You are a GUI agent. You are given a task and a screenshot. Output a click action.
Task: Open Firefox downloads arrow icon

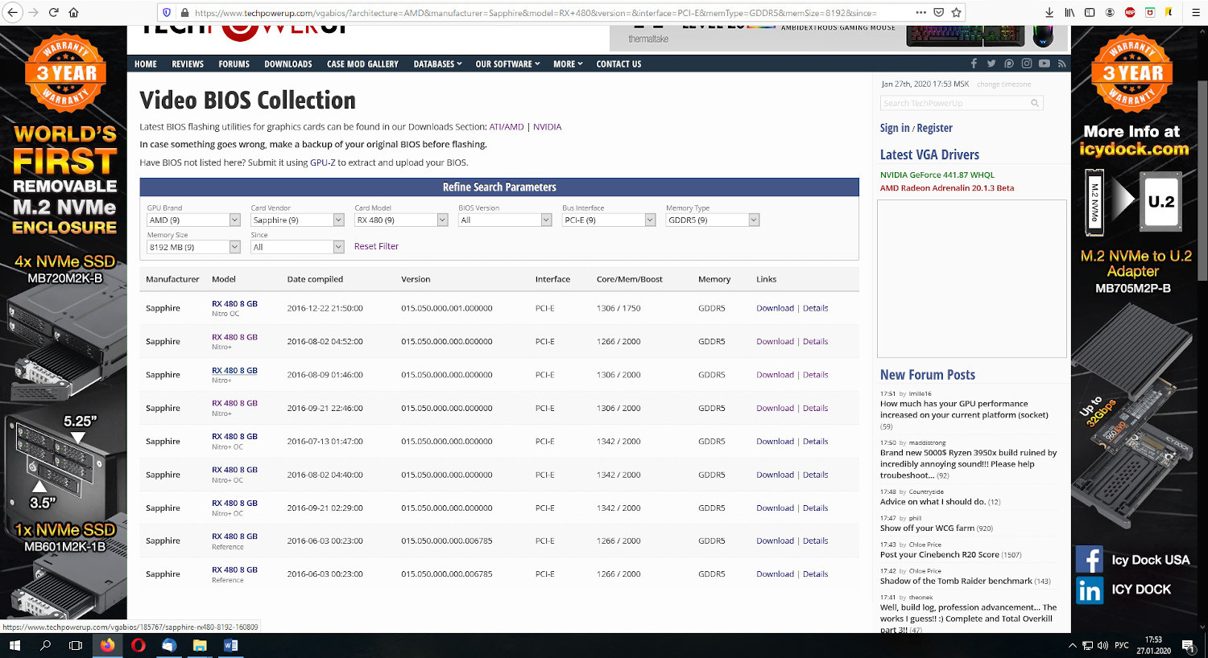pos(1049,12)
